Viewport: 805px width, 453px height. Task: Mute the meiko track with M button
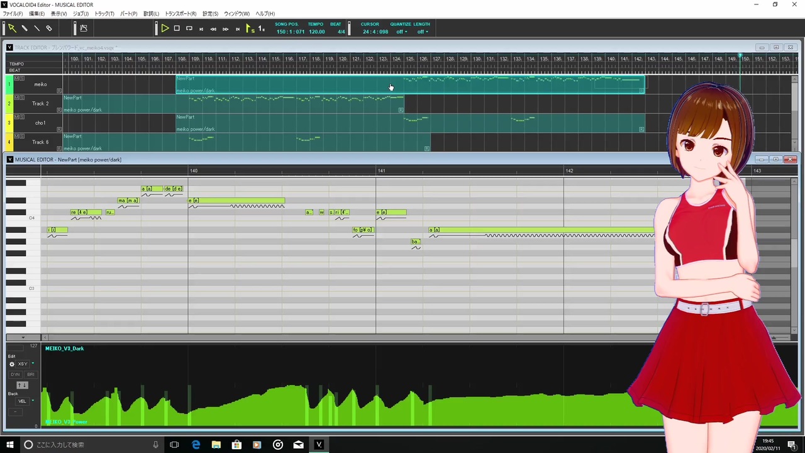17,78
